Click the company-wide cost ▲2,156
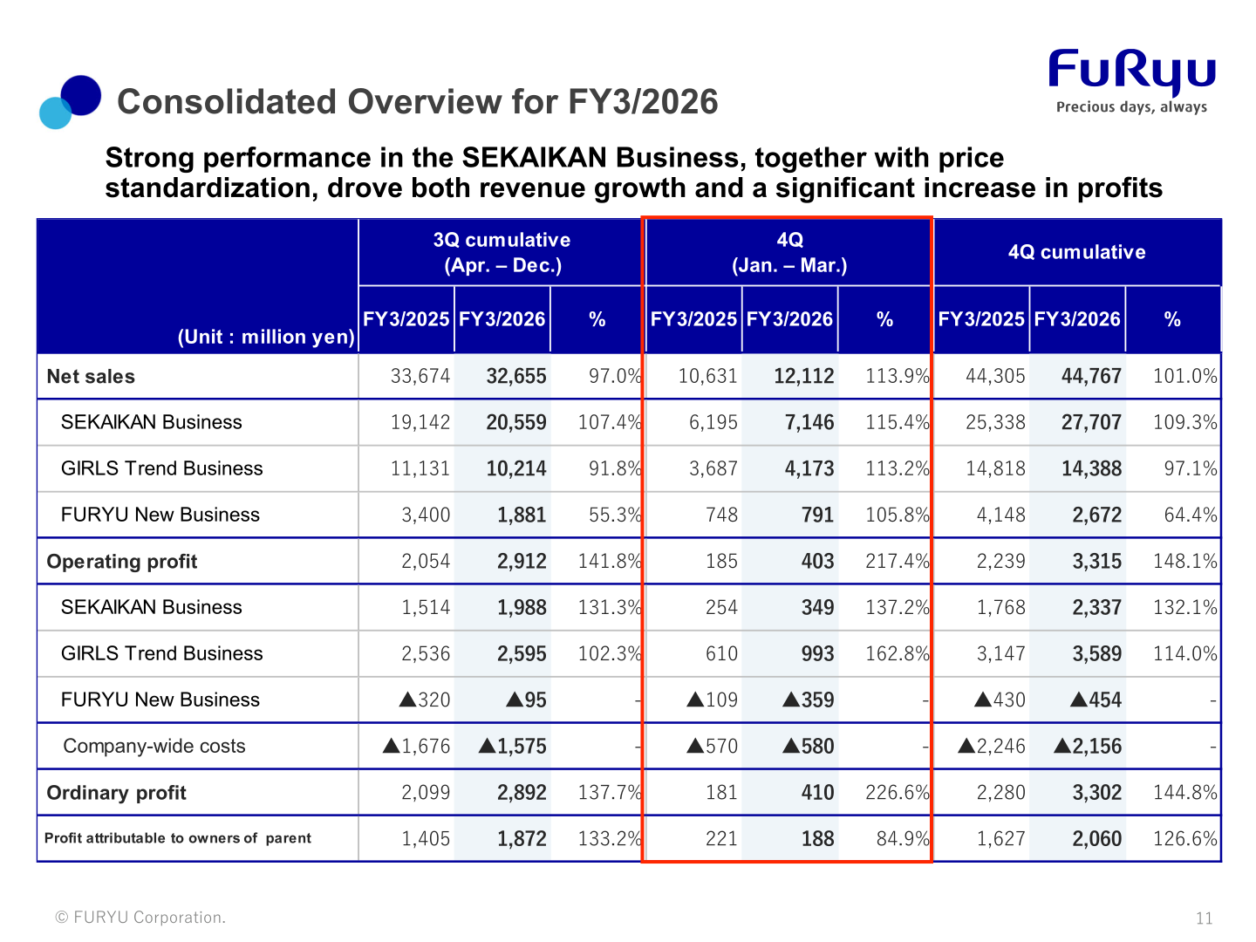Screen dimensions: 1256x942 pos(1088,746)
